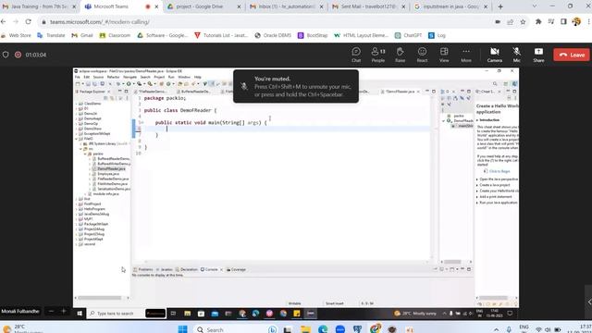
Task: Bookmark this page with the star icon
Action: [x=523, y=22]
